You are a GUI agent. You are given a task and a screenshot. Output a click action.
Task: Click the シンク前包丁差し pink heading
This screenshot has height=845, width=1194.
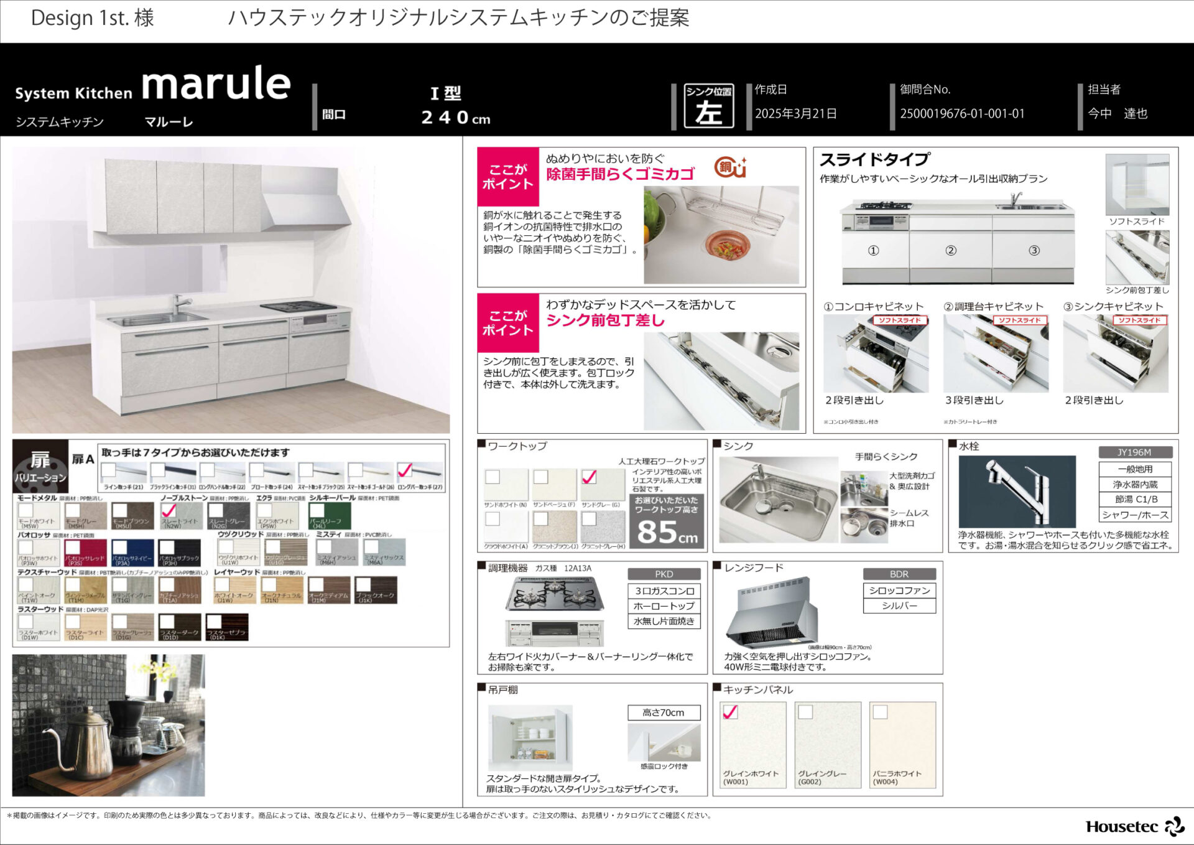pyautogui.click(x=605, y=320)
